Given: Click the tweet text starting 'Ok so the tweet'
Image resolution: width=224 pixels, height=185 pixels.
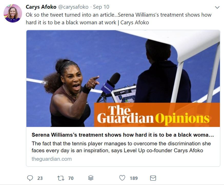Looking at the screenshot, I should click(x=119, y=19).
